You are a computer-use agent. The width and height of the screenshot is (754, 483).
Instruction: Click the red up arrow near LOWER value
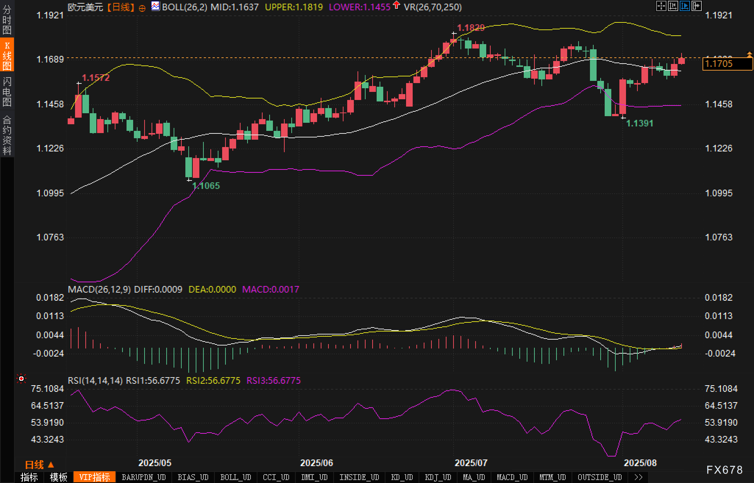tap(396, 5)
